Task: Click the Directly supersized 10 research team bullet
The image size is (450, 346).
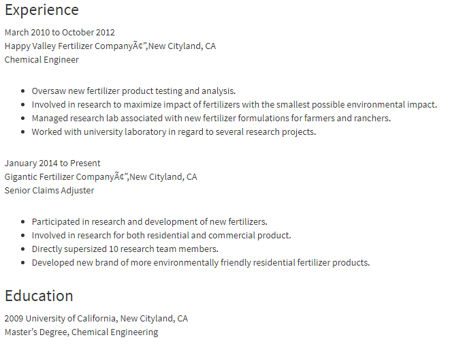Action: 125,249
